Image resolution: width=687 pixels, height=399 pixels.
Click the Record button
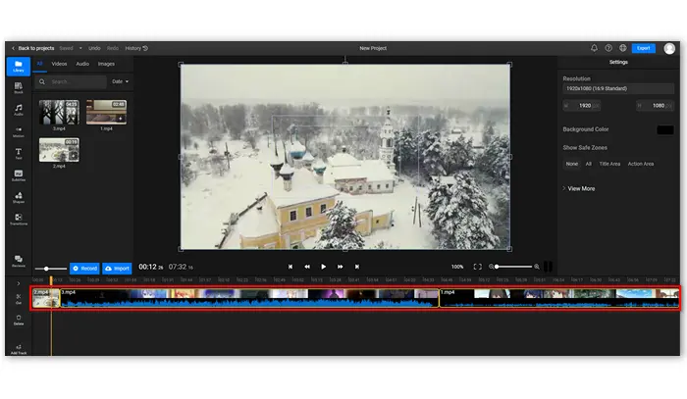tap(84, 269)
